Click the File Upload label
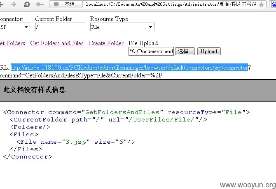276x189 pixels. click(x=143, y=43)
